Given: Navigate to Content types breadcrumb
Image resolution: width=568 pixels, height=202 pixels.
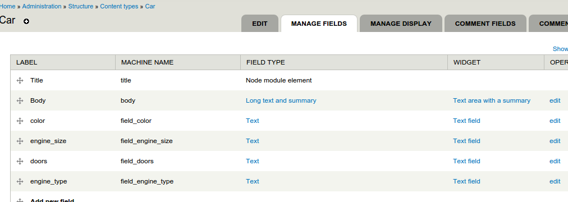Looking at the screenshot, I should (x=119, y=6).
